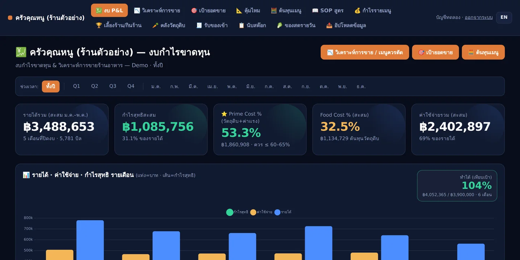Filter the period to Q1
The image size is (520, 260).
tap(77, 86)
